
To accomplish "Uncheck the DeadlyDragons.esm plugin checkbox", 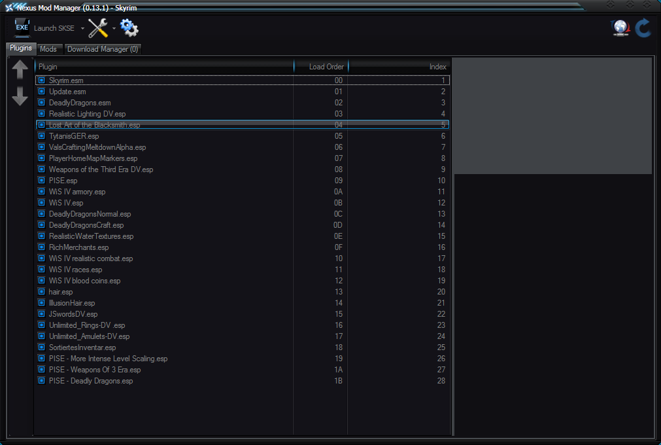I will (x=41, y=103).
